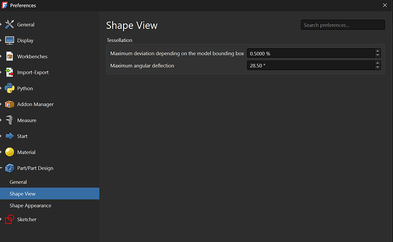
Task: Collapse the Part/Part Design category arrow
Action: pyautogui.click(x=1, y=168)
